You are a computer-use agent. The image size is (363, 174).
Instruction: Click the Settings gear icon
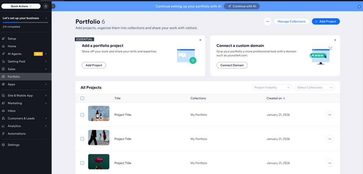point(3,145)
